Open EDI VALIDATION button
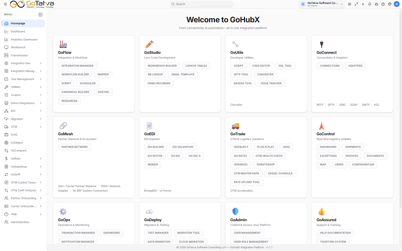 tap(183, 147)
